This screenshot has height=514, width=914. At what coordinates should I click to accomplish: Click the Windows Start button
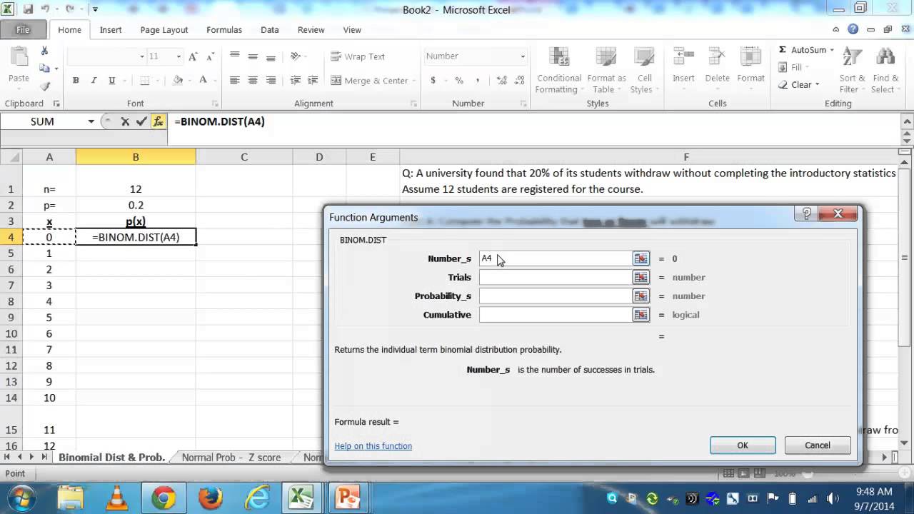(x=20, y=498)
